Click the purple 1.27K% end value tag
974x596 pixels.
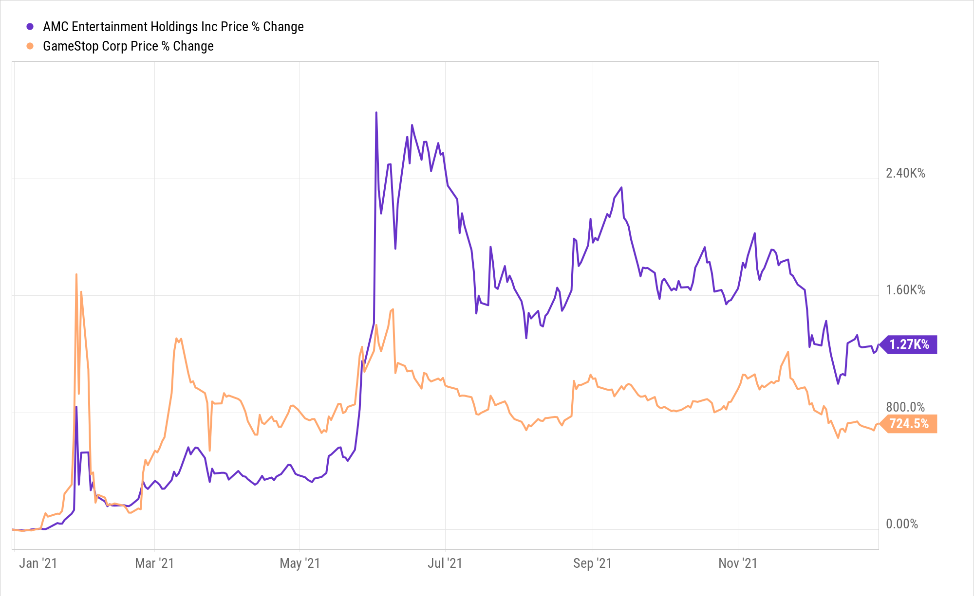909,344
